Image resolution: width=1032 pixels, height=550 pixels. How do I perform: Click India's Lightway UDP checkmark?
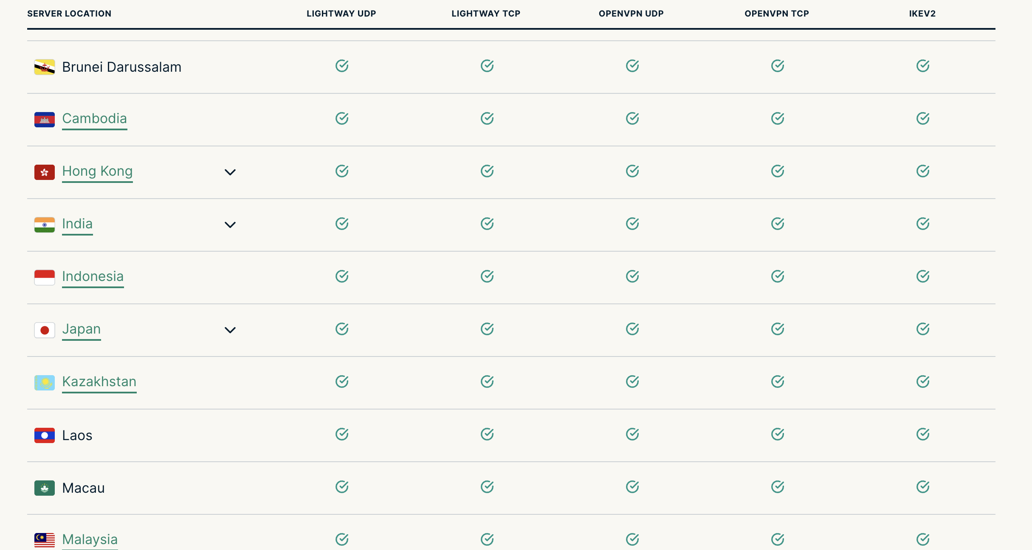tap(342, 224)
